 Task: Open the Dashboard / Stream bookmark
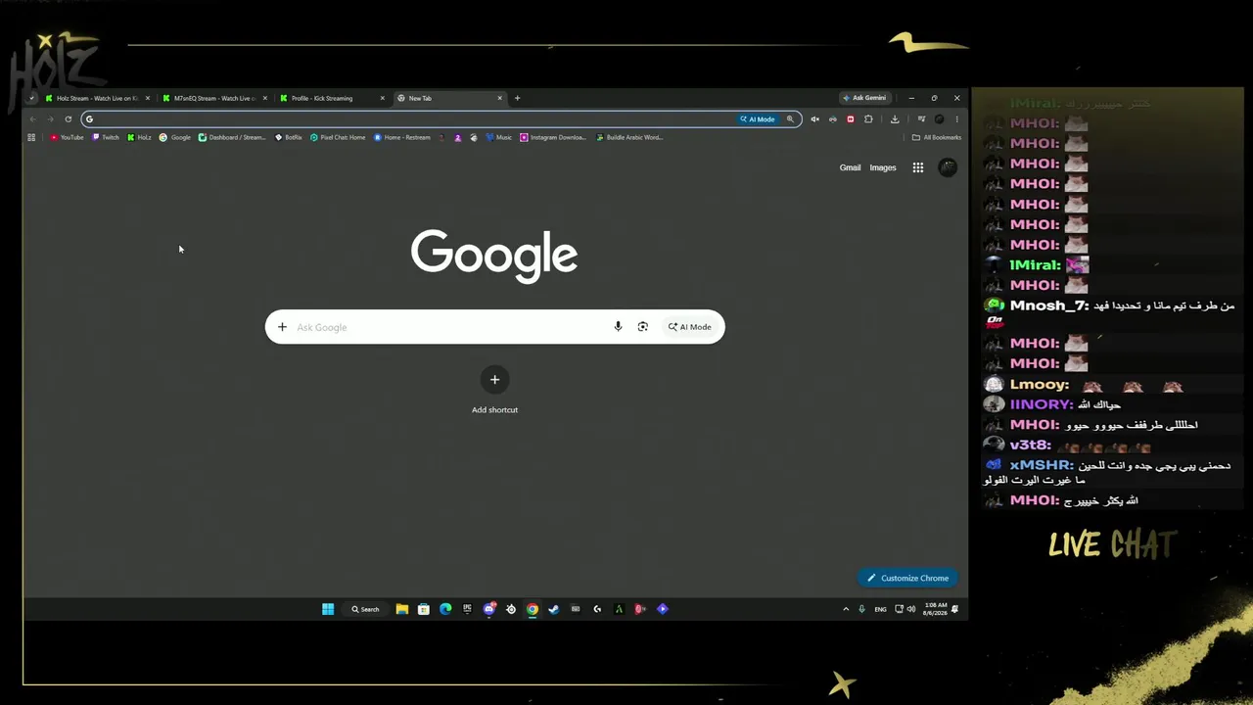(x=232, y=137)
